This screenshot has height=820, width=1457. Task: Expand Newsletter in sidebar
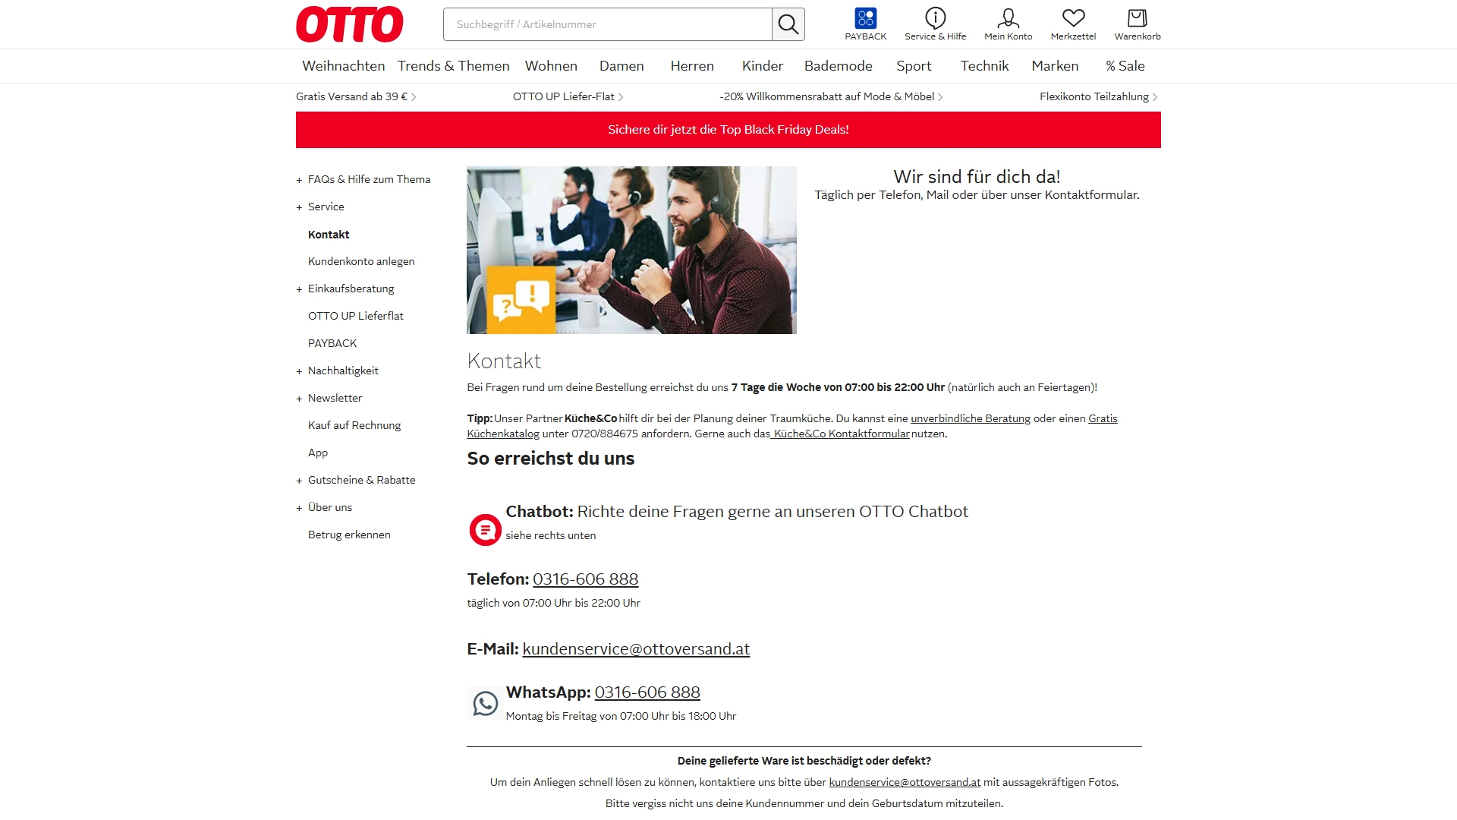335,398
